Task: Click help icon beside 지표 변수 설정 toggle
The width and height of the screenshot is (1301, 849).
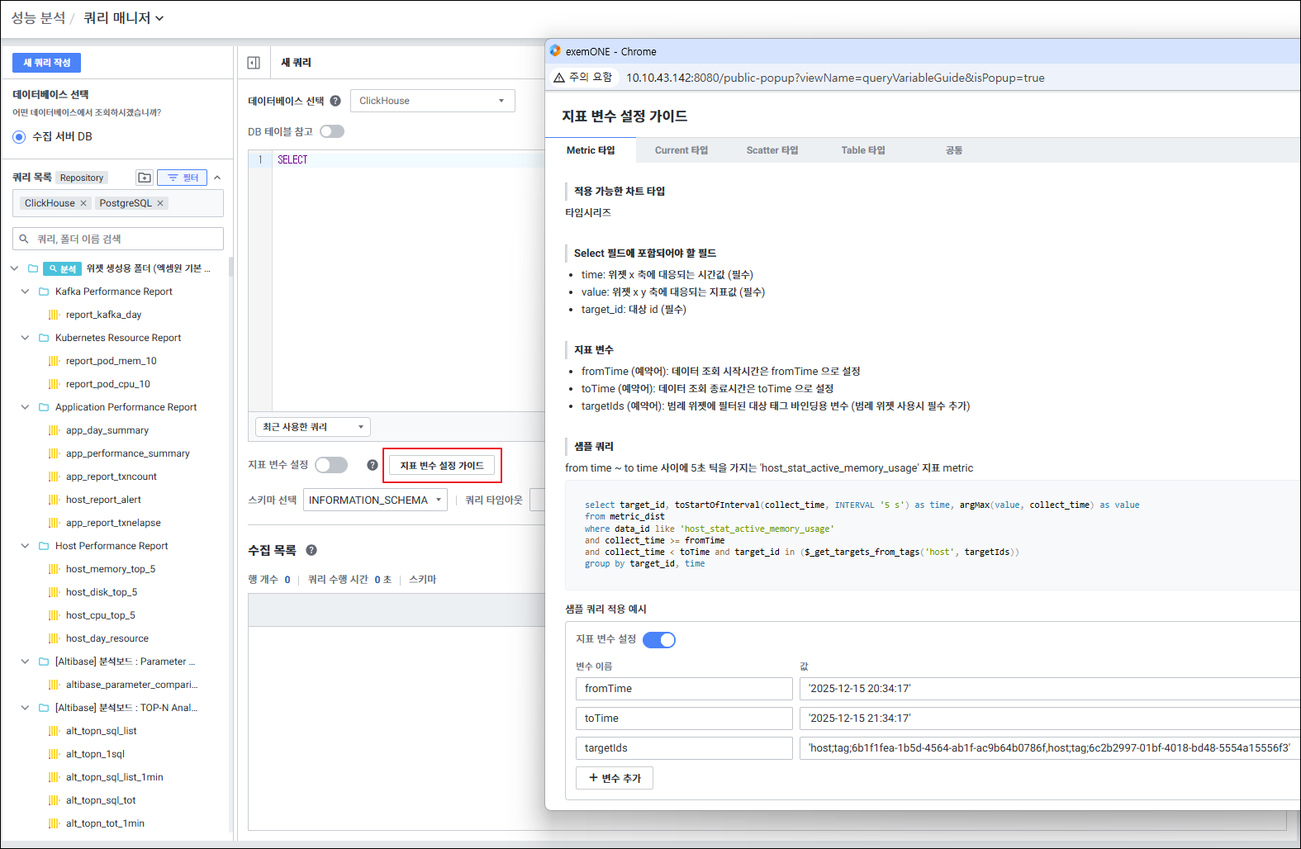Action: [x=373, y=465]
